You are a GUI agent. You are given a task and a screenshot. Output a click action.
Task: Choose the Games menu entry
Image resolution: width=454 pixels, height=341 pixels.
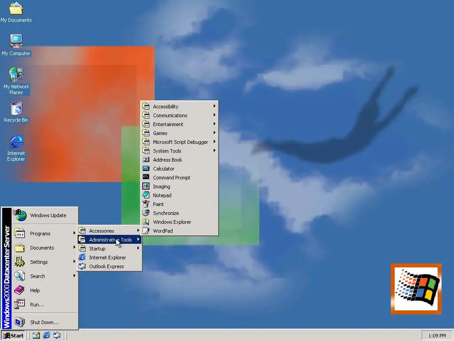(x=180, y=133)
